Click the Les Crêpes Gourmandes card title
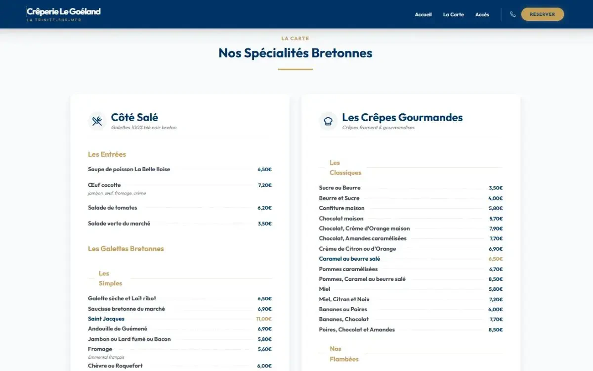This screenshot has height=371, width=593. coord(402,117)
